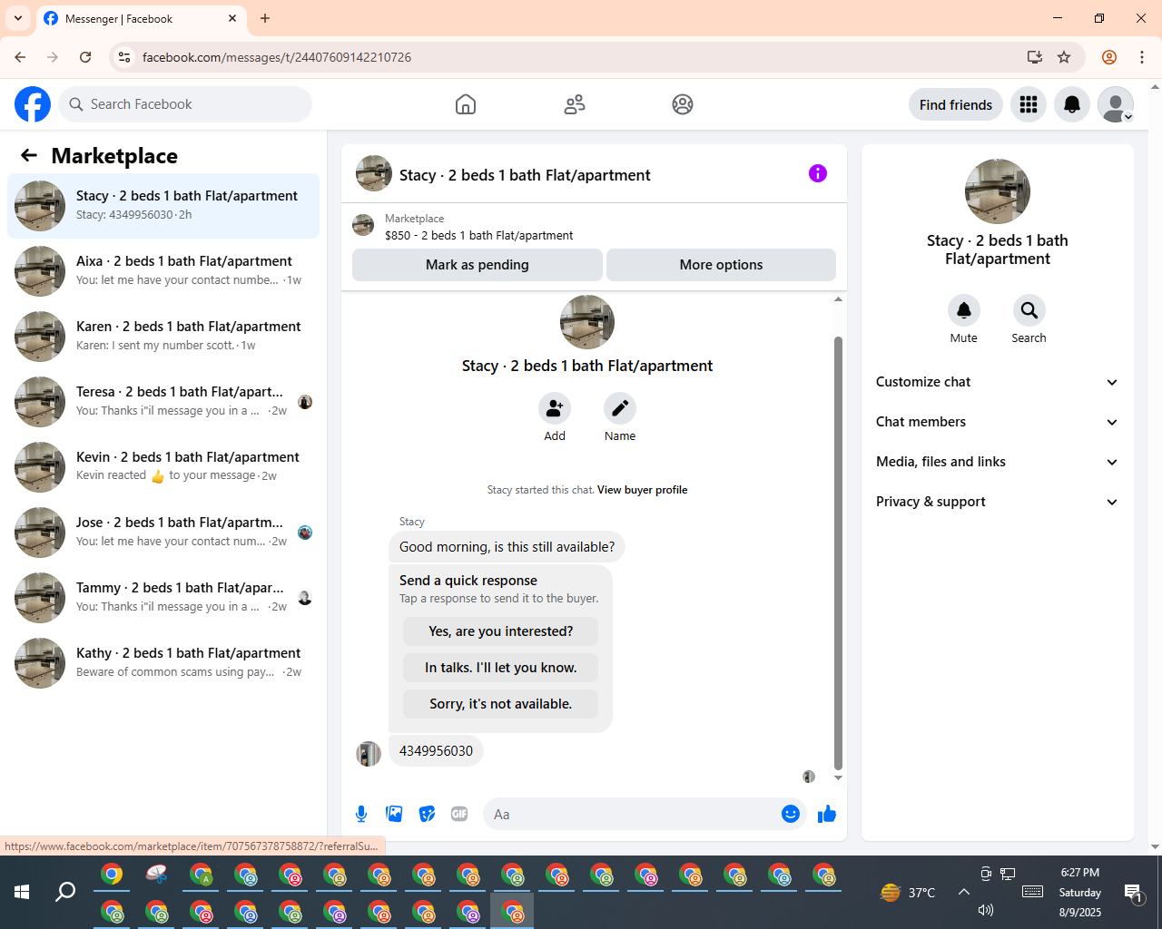Open Karen's conversation in the list

pos(163,337)
